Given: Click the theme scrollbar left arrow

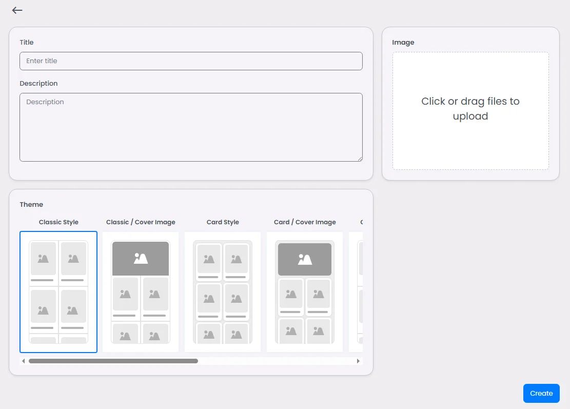Looking at the screenshot, I should pos(23,361).
